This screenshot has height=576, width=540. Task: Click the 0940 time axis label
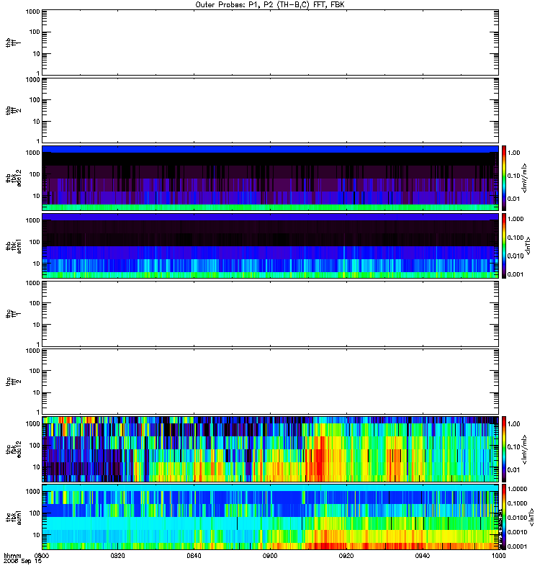(x=423, y=556)
